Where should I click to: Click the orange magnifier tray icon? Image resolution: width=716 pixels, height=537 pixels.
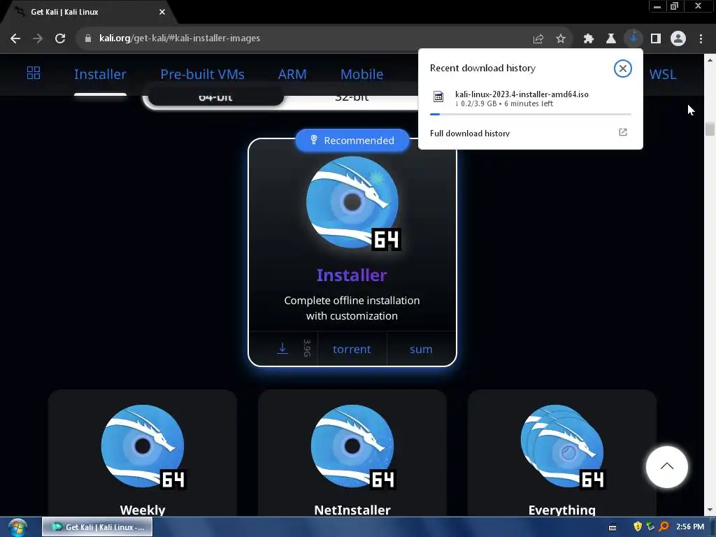(x=664, y=527)
